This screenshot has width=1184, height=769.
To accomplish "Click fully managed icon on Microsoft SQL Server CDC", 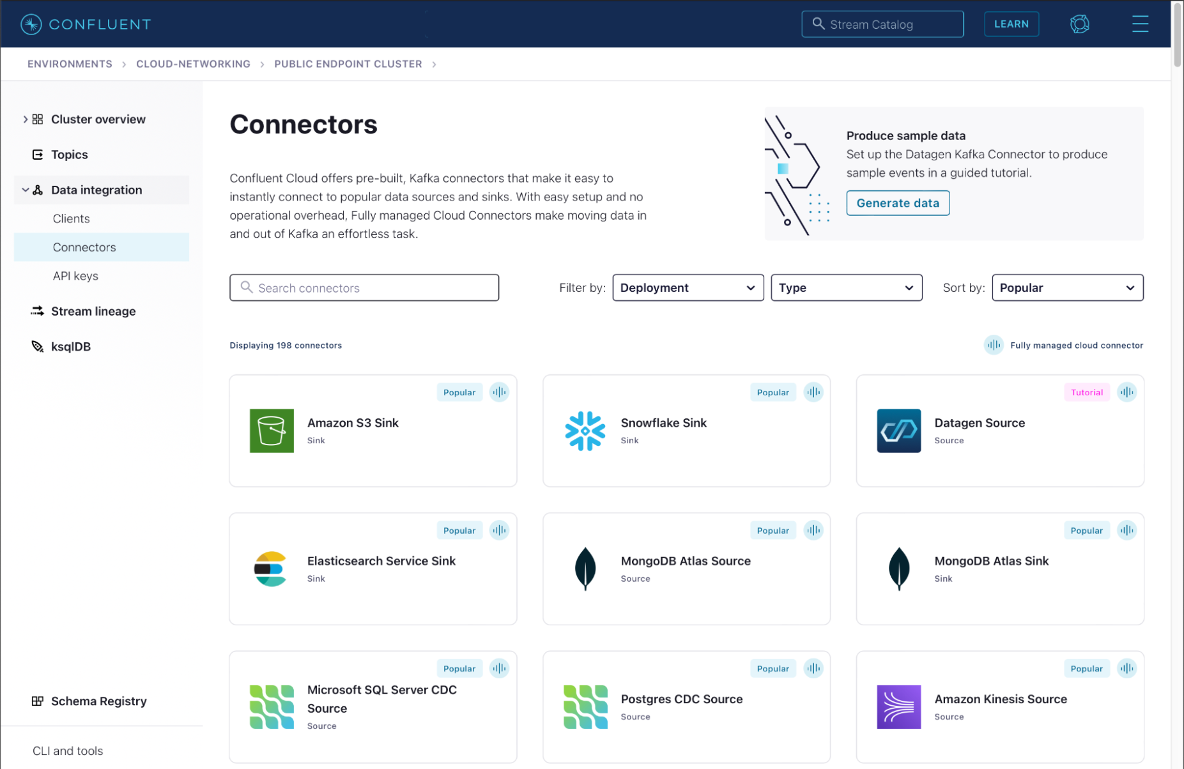I will pyautogui.click(x=499, y=668).
